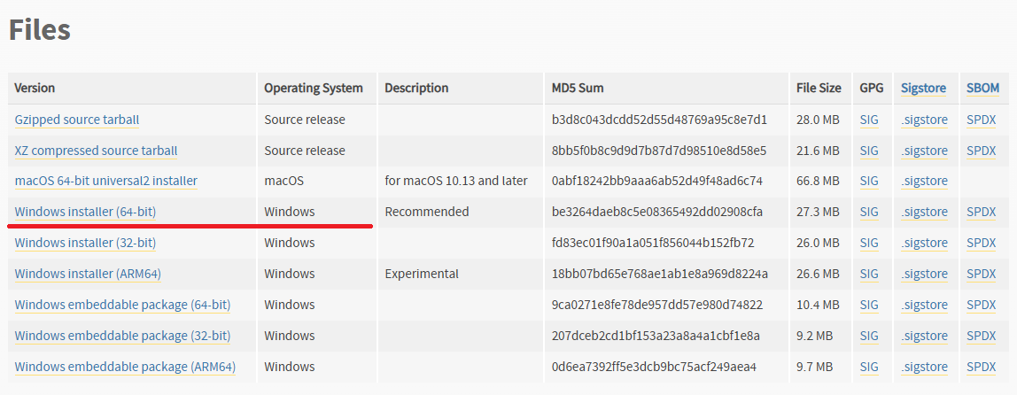The image size is (1017, 395).
Task: Click macOS 64-bit universal2 installer link
Action: (105, 181)
